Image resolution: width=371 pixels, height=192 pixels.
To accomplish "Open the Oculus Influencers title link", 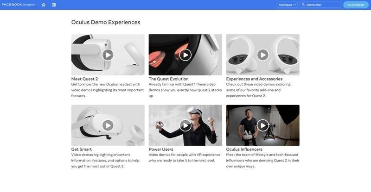I will click(x=244, y=149).
